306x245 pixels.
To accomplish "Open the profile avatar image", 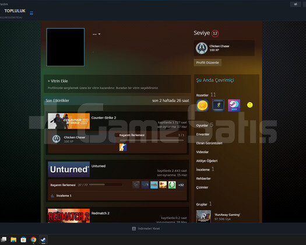I will [x=65, y=47].
